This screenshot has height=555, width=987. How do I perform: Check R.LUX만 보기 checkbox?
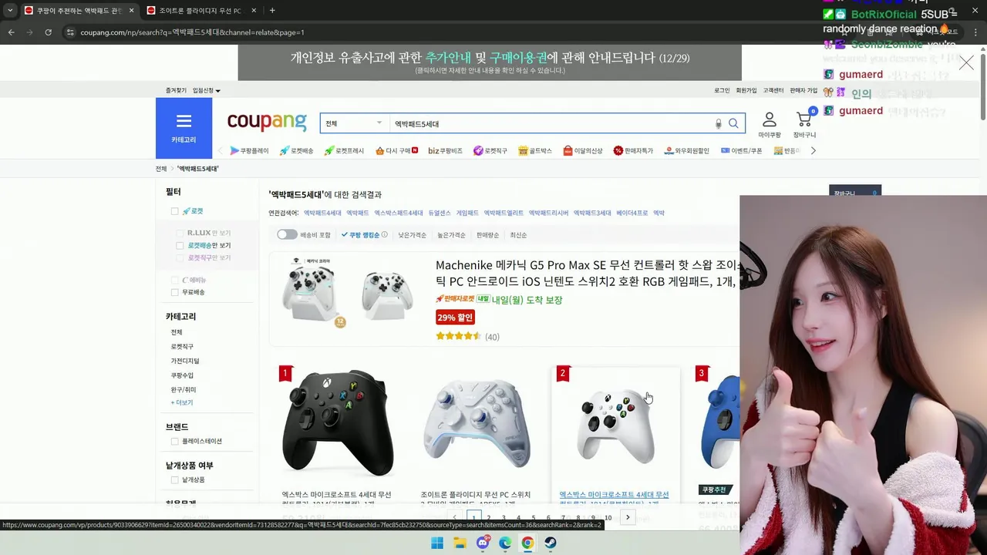(180, 233)
